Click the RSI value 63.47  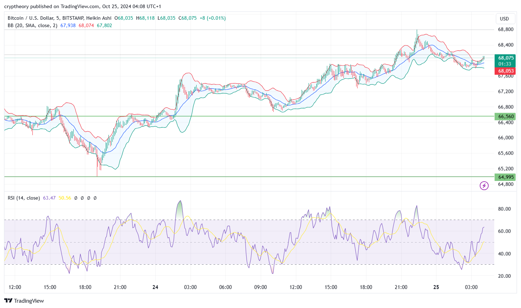tap(49, 198)
